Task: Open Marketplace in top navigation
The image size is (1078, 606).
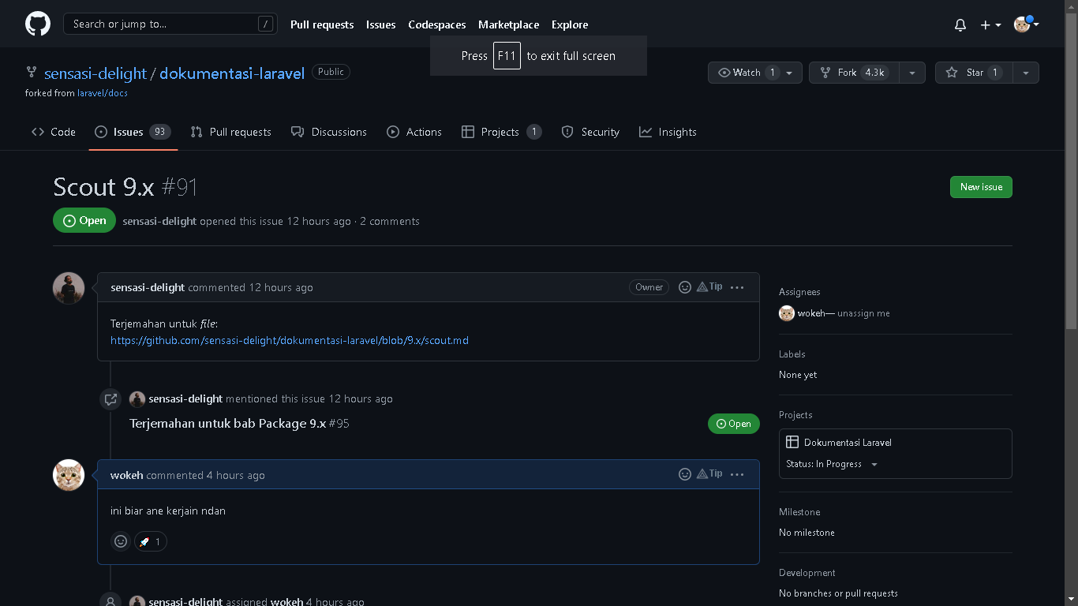Action: pyautogui.click(x=509, y=24)
